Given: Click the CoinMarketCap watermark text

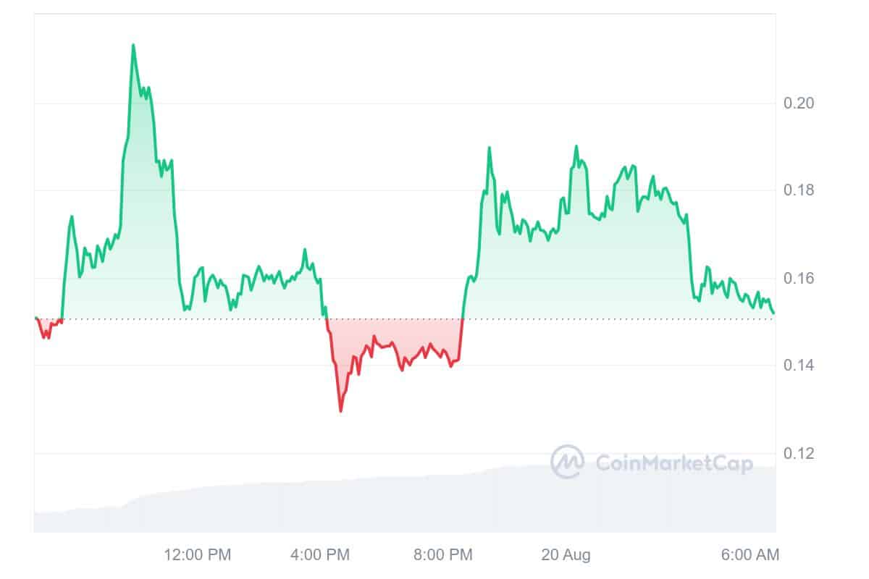Looking at the screenshot, I should coord(673,462).
